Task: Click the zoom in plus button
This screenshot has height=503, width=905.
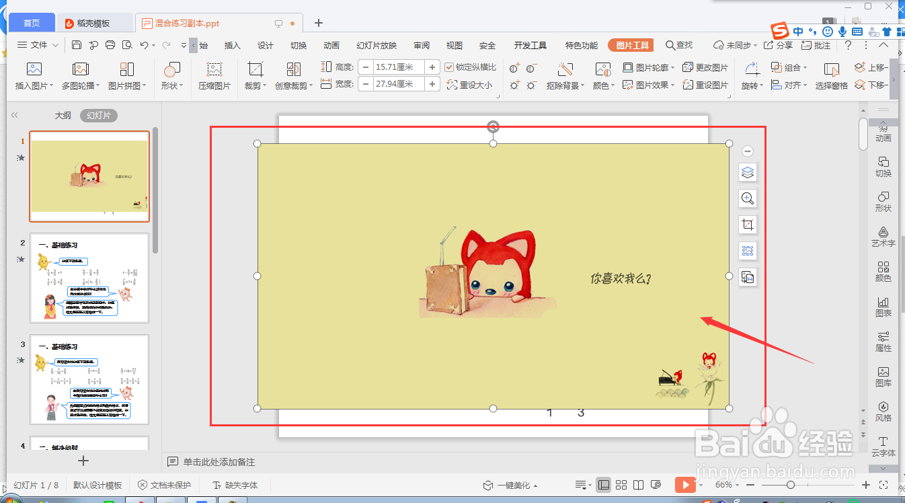Action: coord(866,485)
